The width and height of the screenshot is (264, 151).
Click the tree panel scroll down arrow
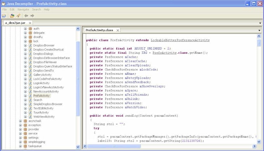[x=78, y=147]
